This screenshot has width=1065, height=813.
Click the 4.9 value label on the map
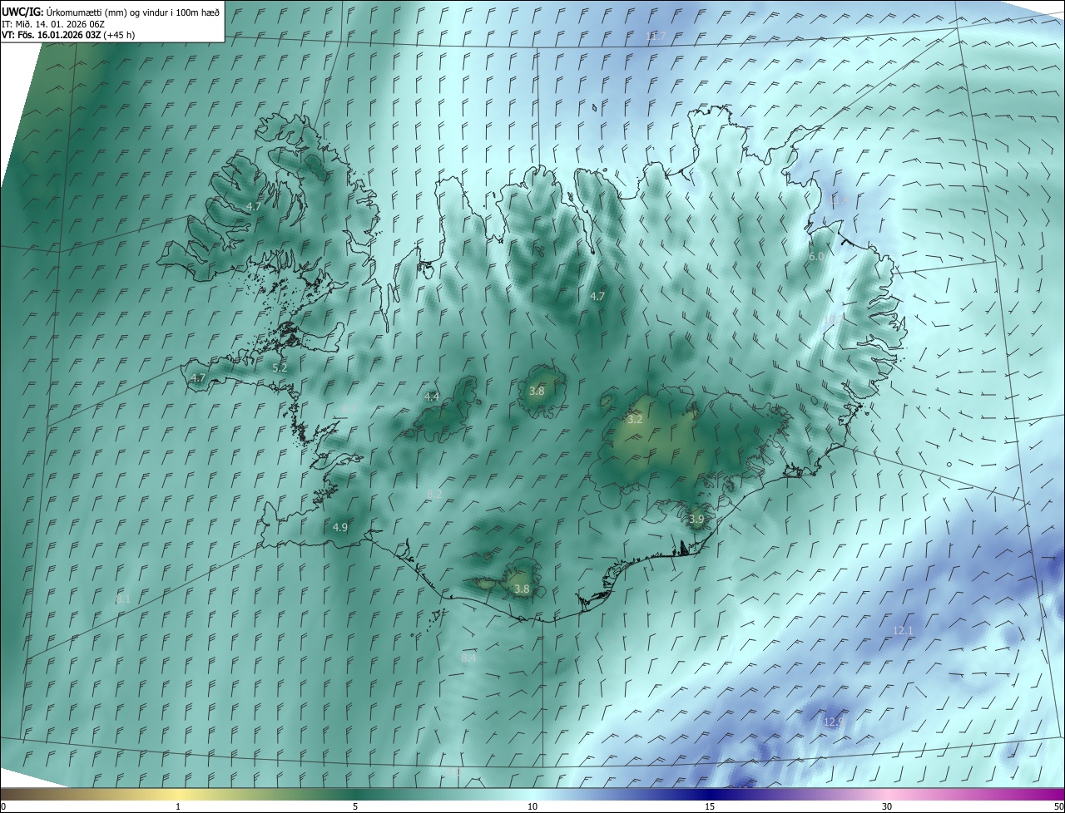pos(340,527)
